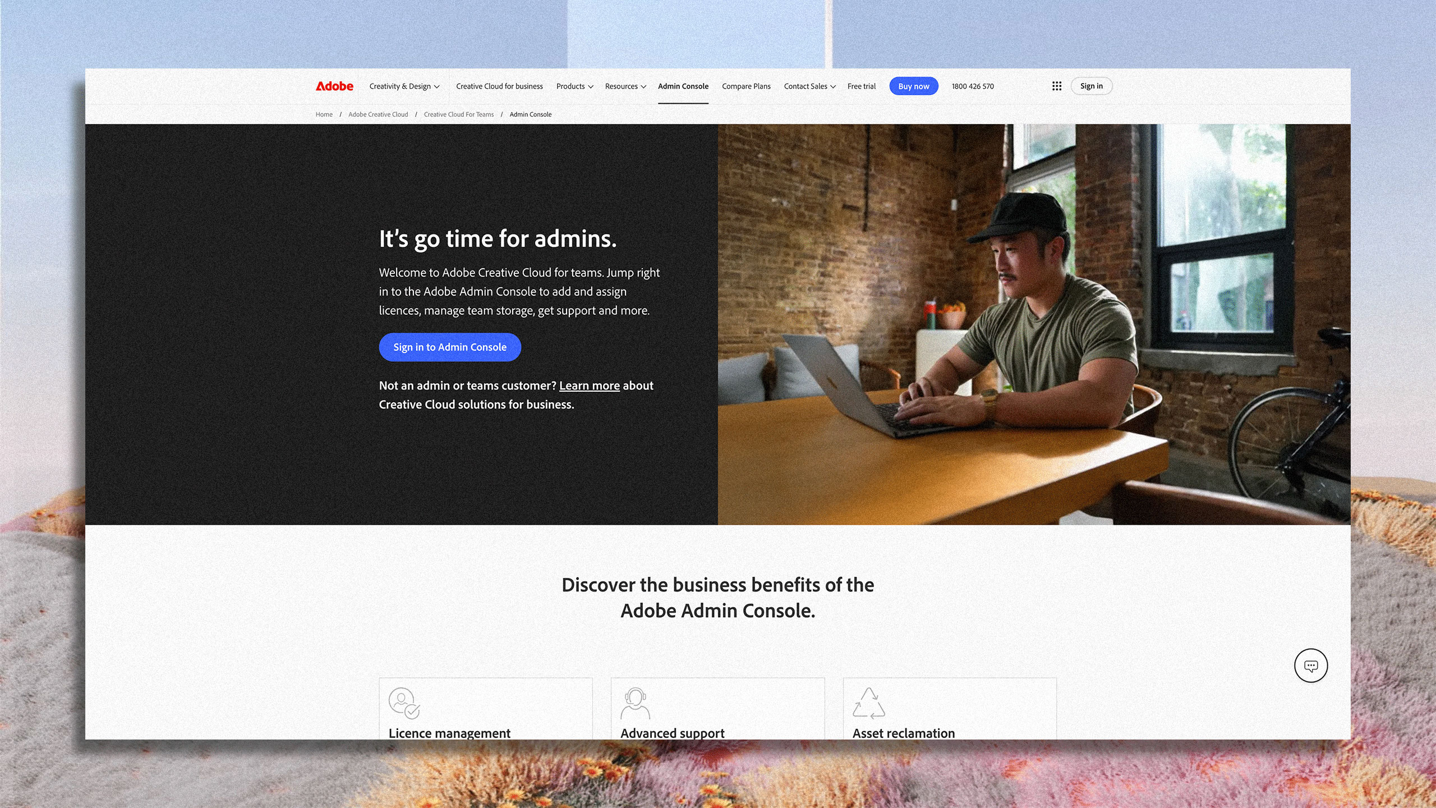1436x808 pixels.
Task: Expand the Products dropdown
Action: coord(574,86)
